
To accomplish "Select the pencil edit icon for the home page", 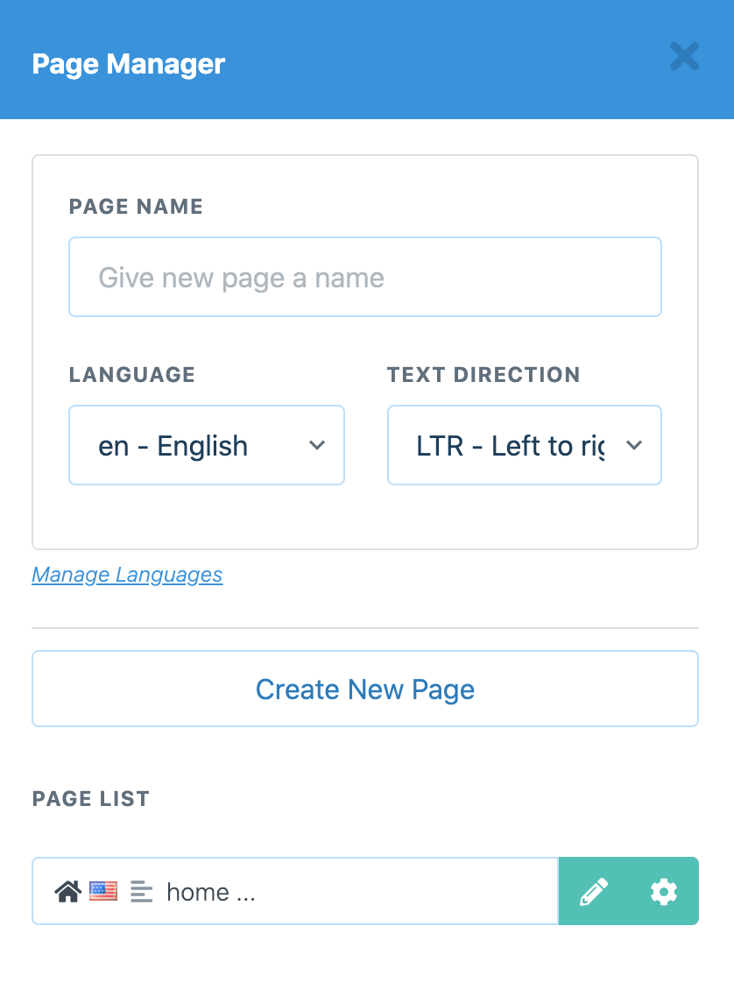I will (x=594, y=891).
